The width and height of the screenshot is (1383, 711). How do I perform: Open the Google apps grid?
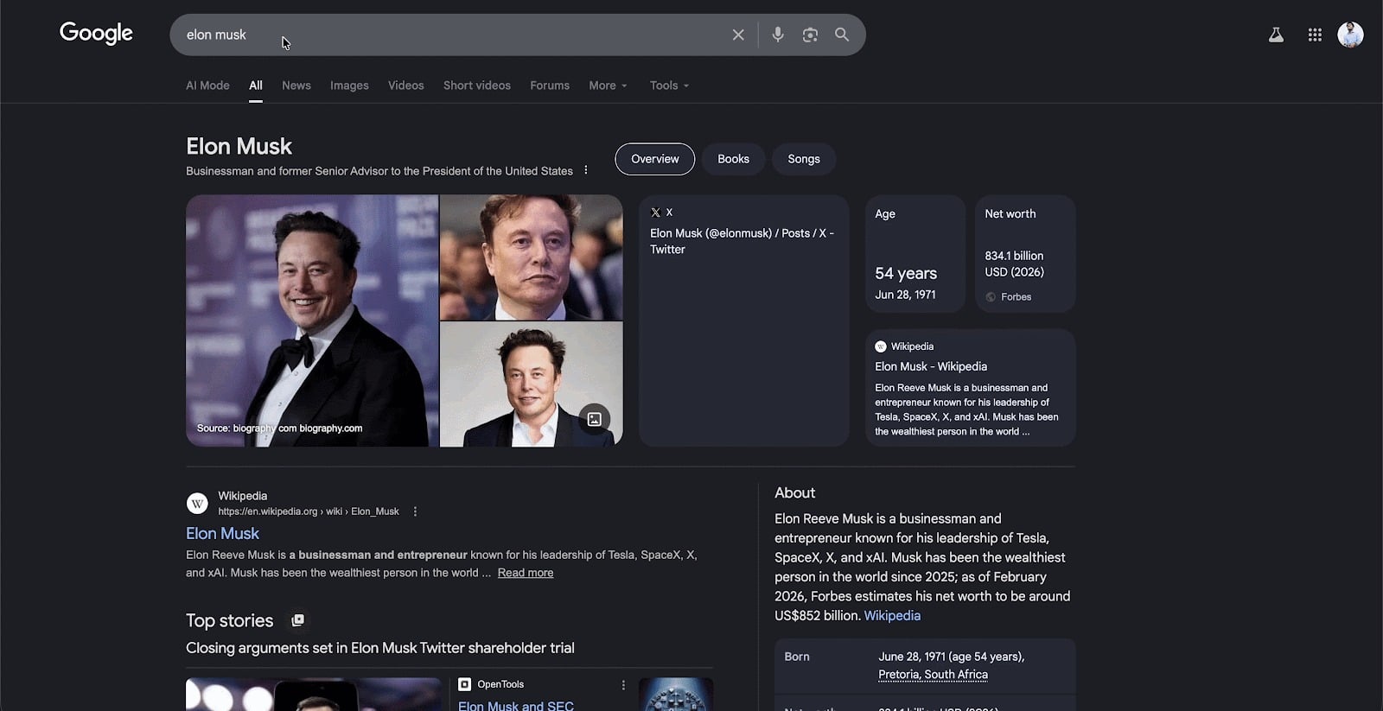(x=1315, y=35)
